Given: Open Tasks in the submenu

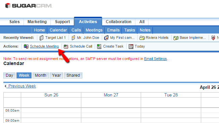Looking at the screenshot, I should pyautogui.click(x=130, y=30).
